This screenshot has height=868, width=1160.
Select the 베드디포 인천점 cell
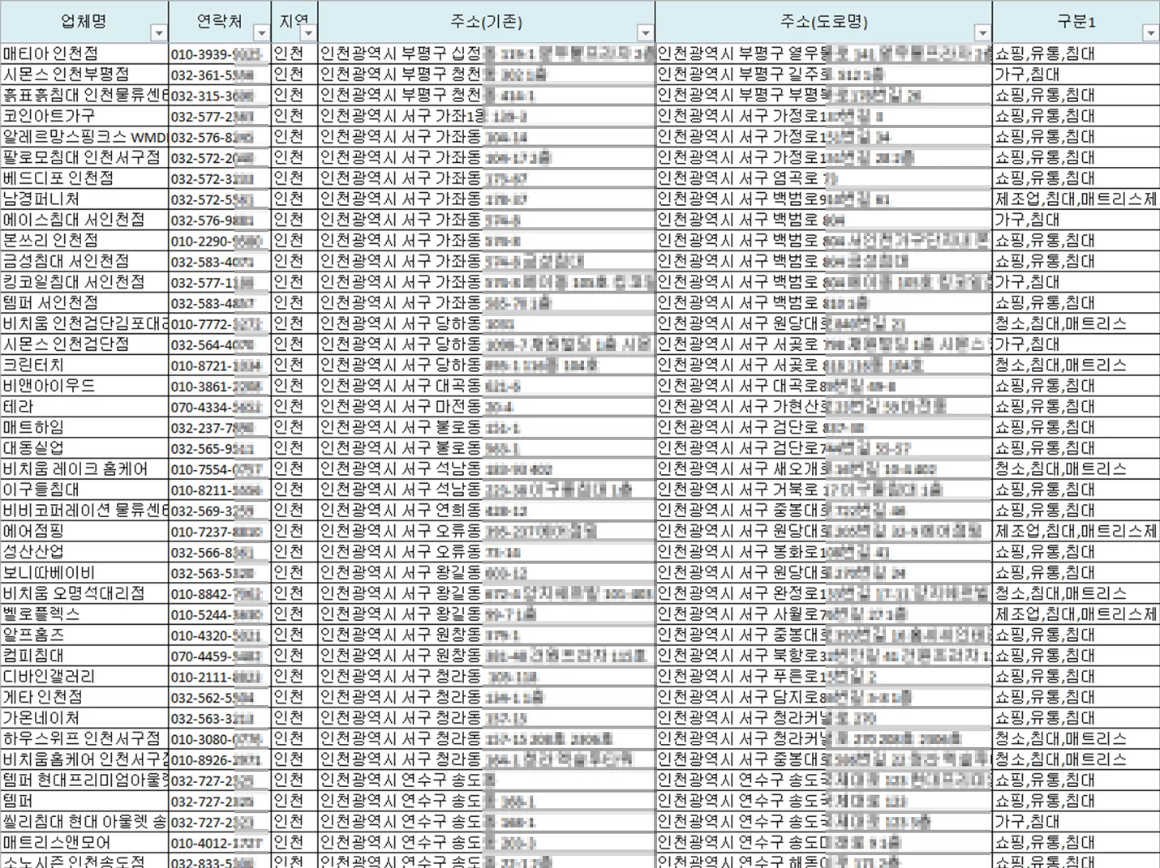[84, 178]
